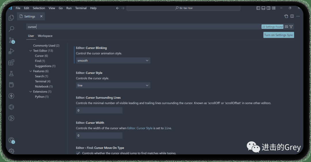Open the Extensions view
The height and width of the screenshot is (162, 311).
11,62
